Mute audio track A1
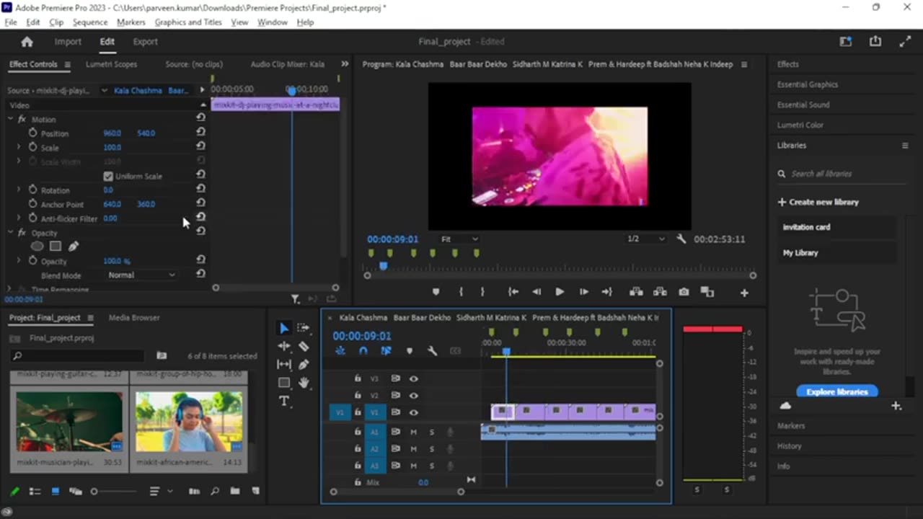The image size is (923, 519). pos(414,432)
